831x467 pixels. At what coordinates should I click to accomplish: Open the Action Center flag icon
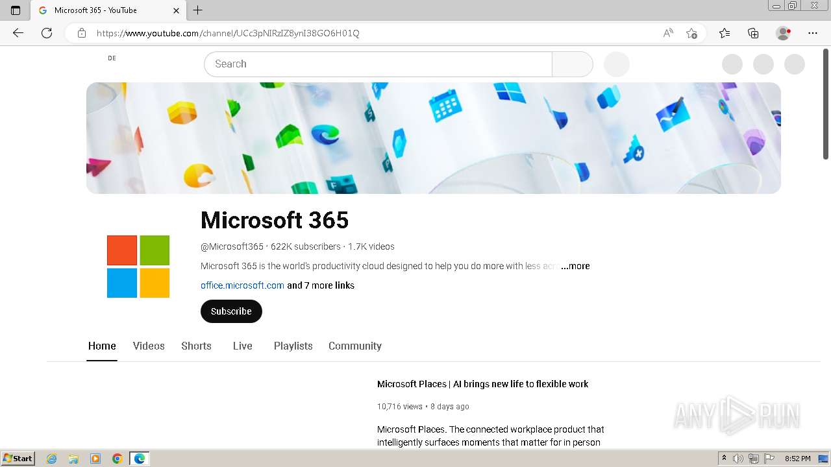tap(769, 459)
